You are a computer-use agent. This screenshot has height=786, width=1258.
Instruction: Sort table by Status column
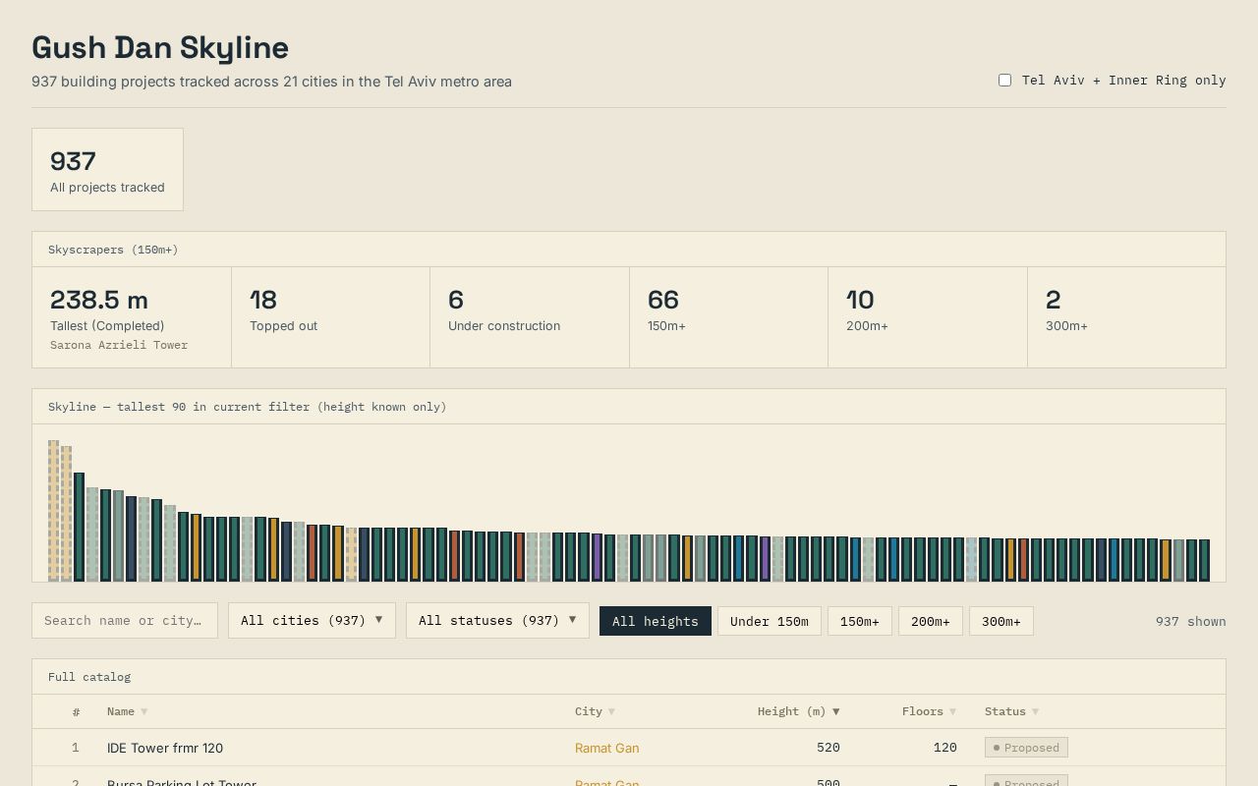(1011, 711)
